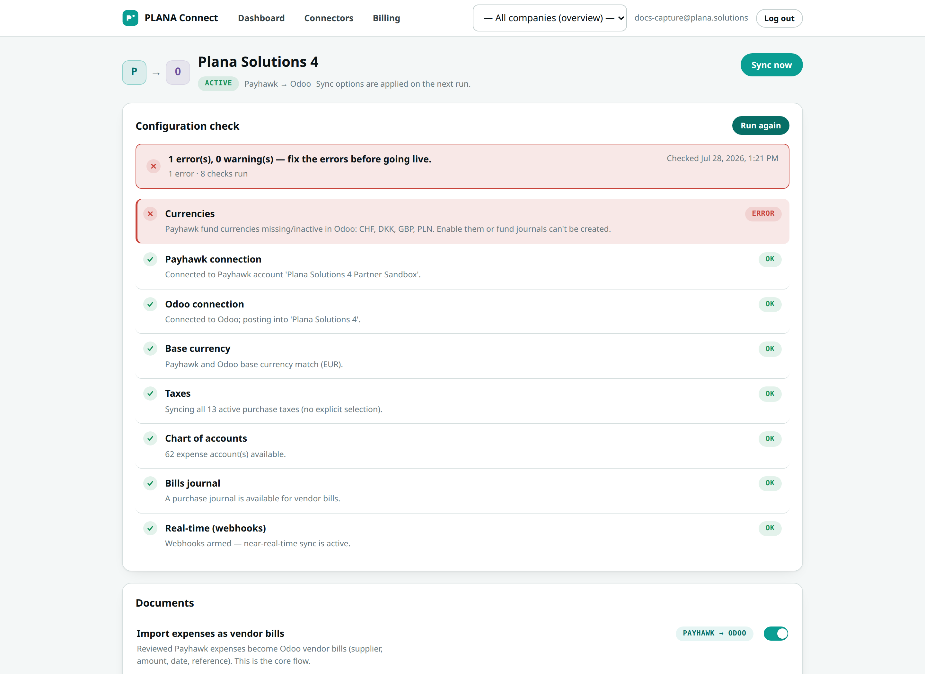Click the 'Payhawk connection' check title

click(x=213, y=259)
